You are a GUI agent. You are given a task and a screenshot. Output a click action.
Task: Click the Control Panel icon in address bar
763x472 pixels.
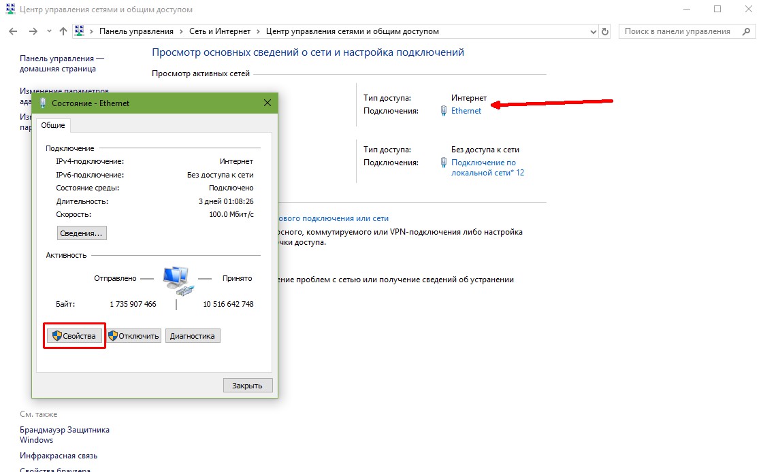[x=80, y=31]
